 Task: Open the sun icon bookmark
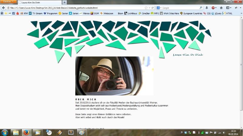coord(6,13)
